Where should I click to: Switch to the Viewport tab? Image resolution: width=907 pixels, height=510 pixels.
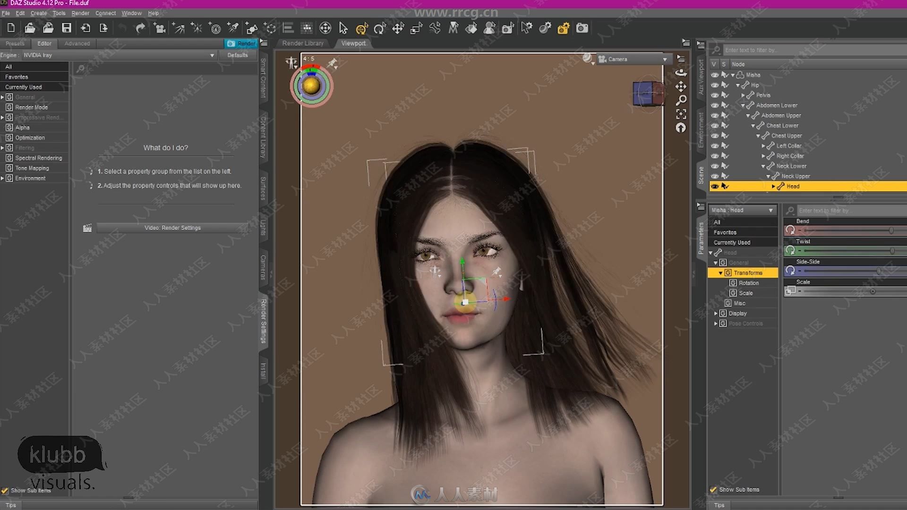[x=354, y=43]
